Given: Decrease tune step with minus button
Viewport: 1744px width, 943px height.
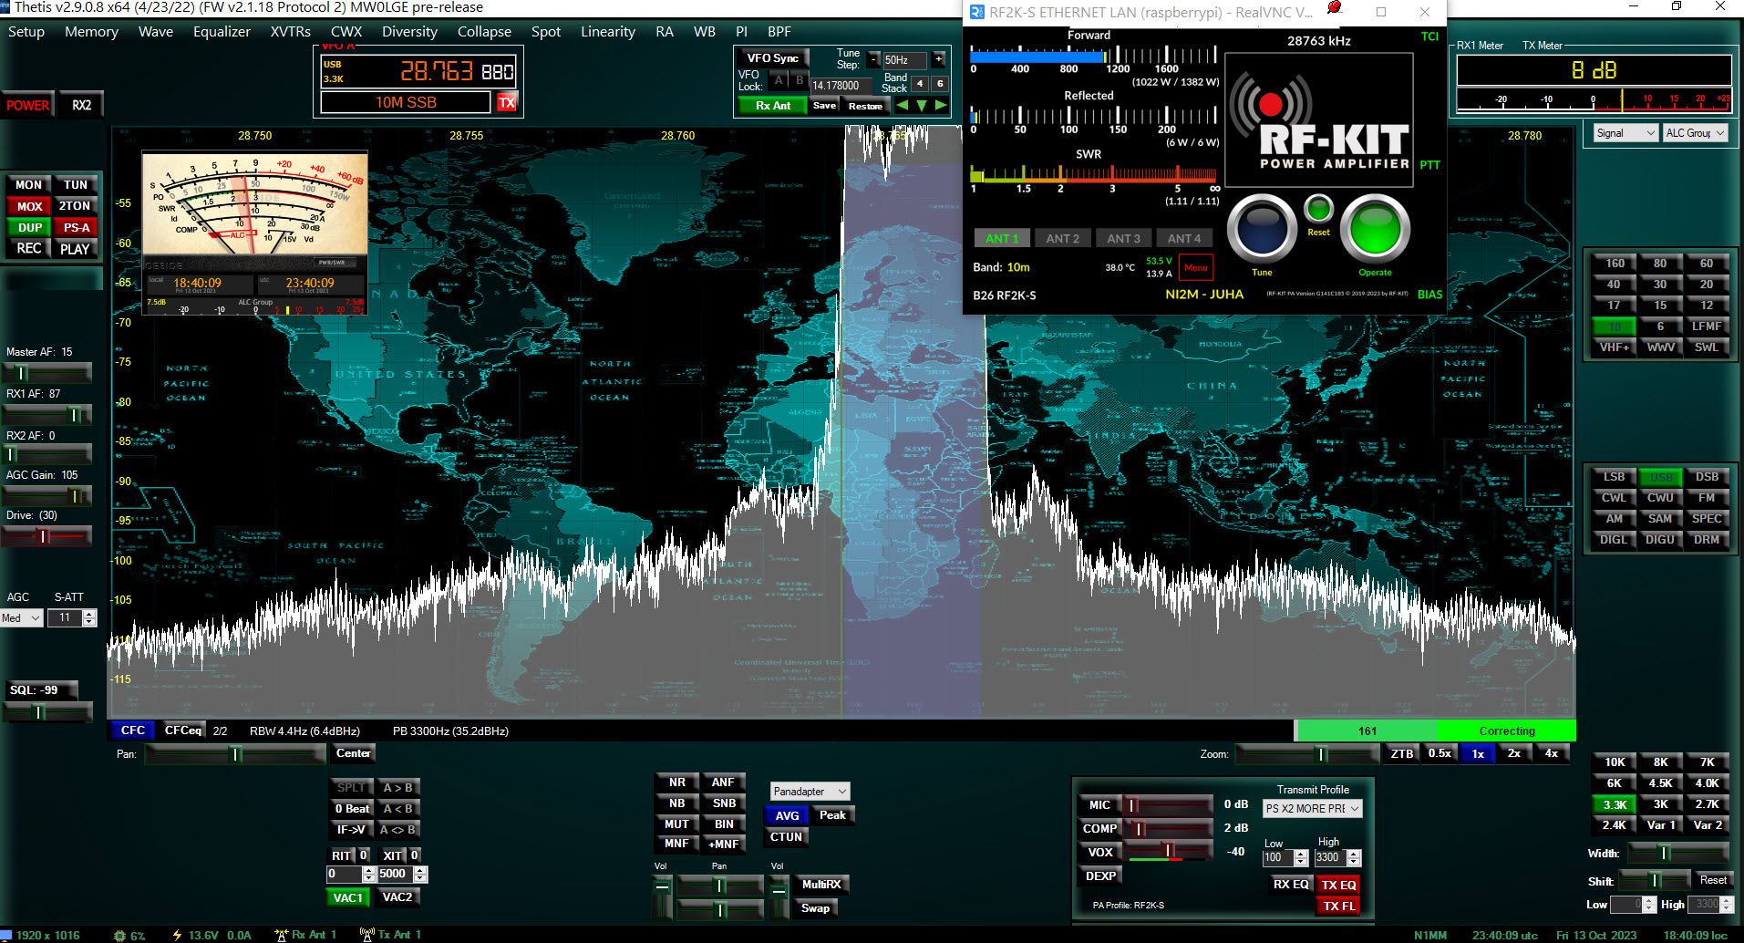Looking at the screenshot, I should (x=873, y=59).
